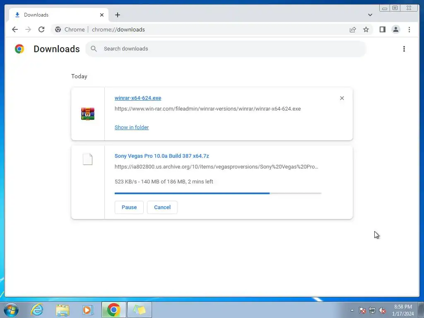Image resolution: width=424 pixels, height=318 pixels.
Task: Reload the downloads page
Action: [x=41, y=29]
